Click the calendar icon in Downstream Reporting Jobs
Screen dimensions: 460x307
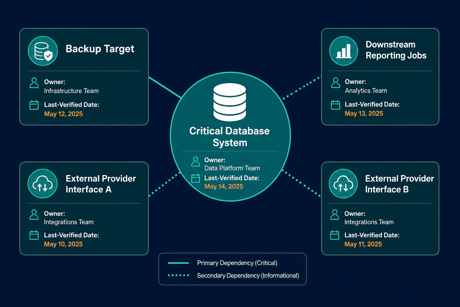(335, 105)
